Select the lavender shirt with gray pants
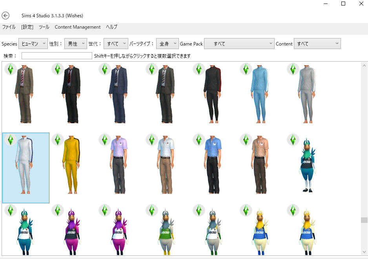 (119, 164)
